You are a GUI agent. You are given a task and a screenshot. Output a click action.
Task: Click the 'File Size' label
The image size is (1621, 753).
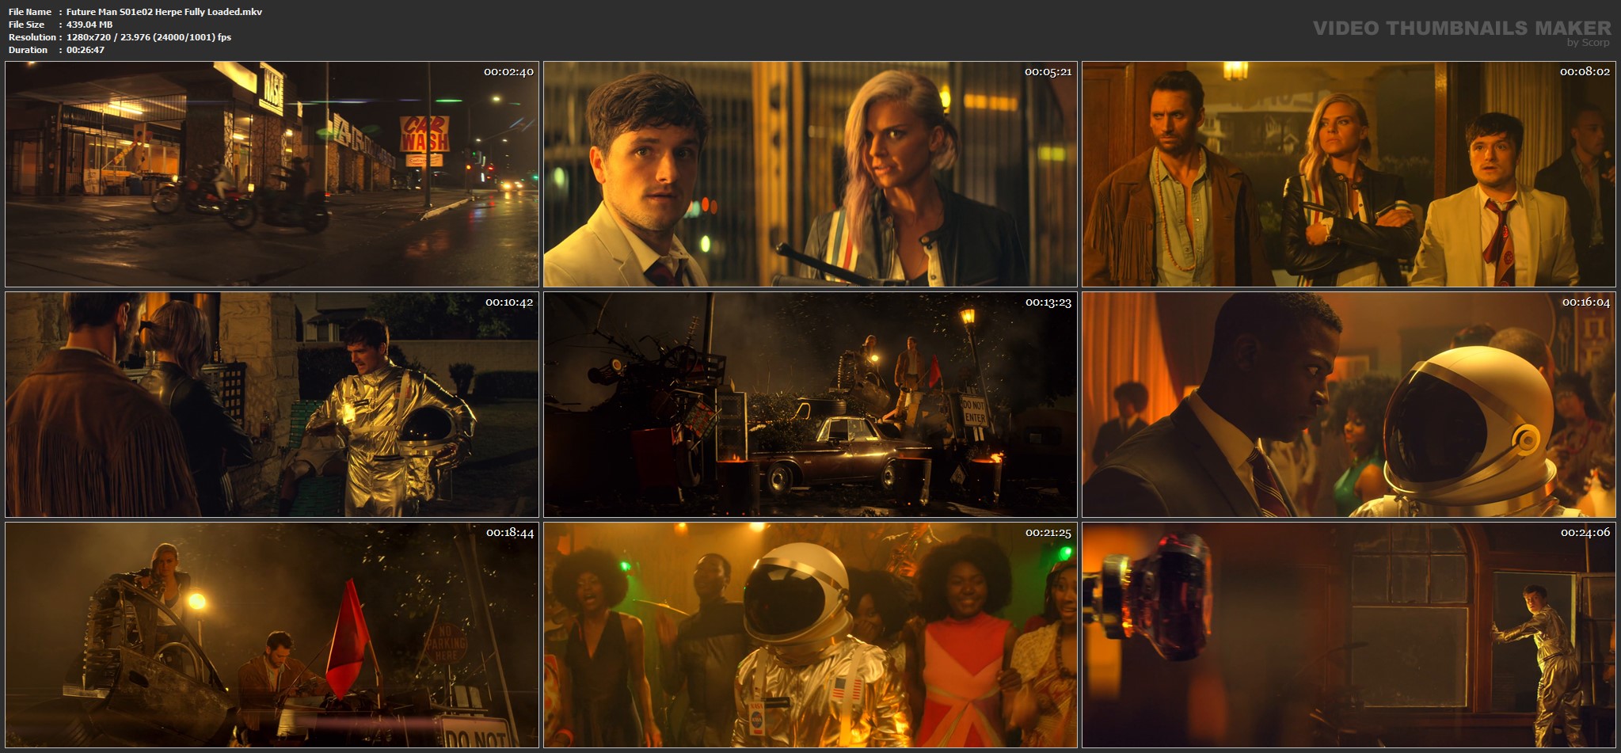point(27,25)
